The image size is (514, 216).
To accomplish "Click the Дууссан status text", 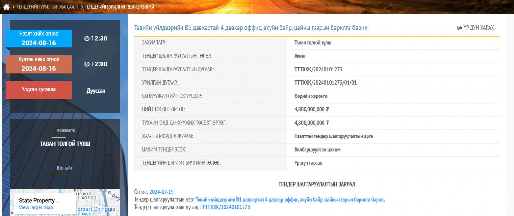I will [x=96, y=91].
